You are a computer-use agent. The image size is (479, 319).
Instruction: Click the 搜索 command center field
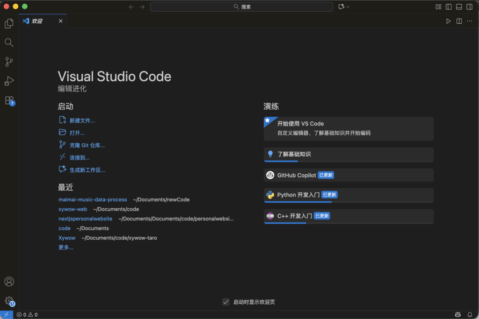coord(241,7)
